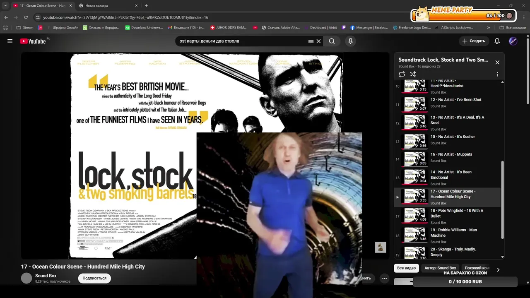Open the Скачать Adobe Afte... bookmark
530x298 pixels.
point(281,28)
